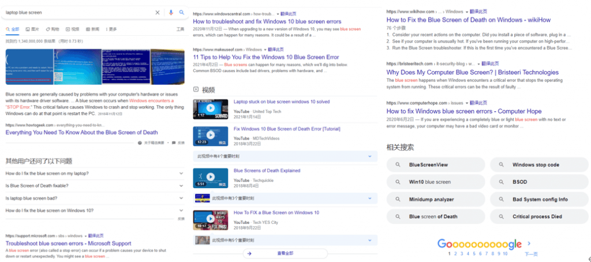591x262 pixels.
Task: Search related term BlueScreenView
Action: coord(436,164)
